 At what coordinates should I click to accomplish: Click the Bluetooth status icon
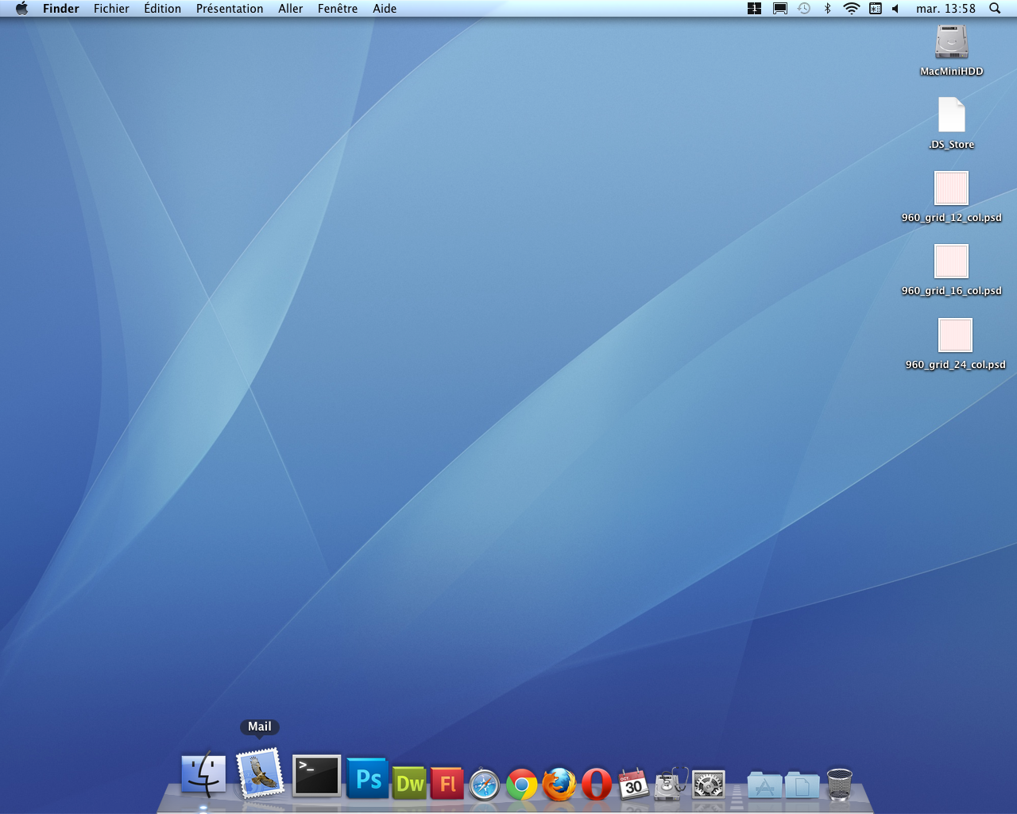(827, 9)
